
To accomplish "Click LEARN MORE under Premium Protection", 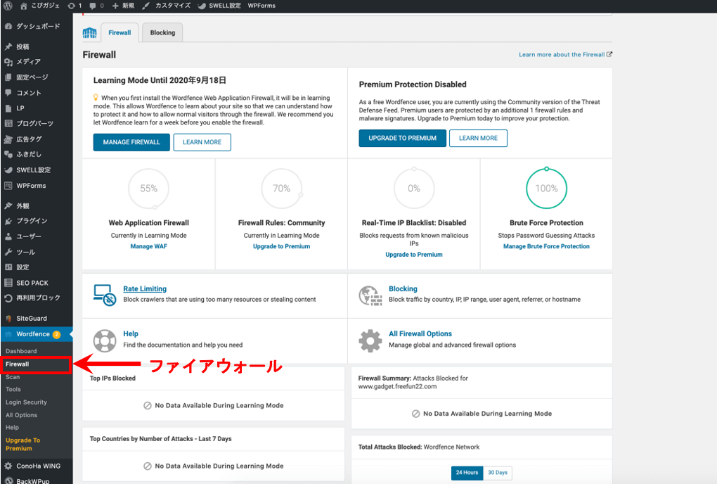I will [x=478, y=138].
